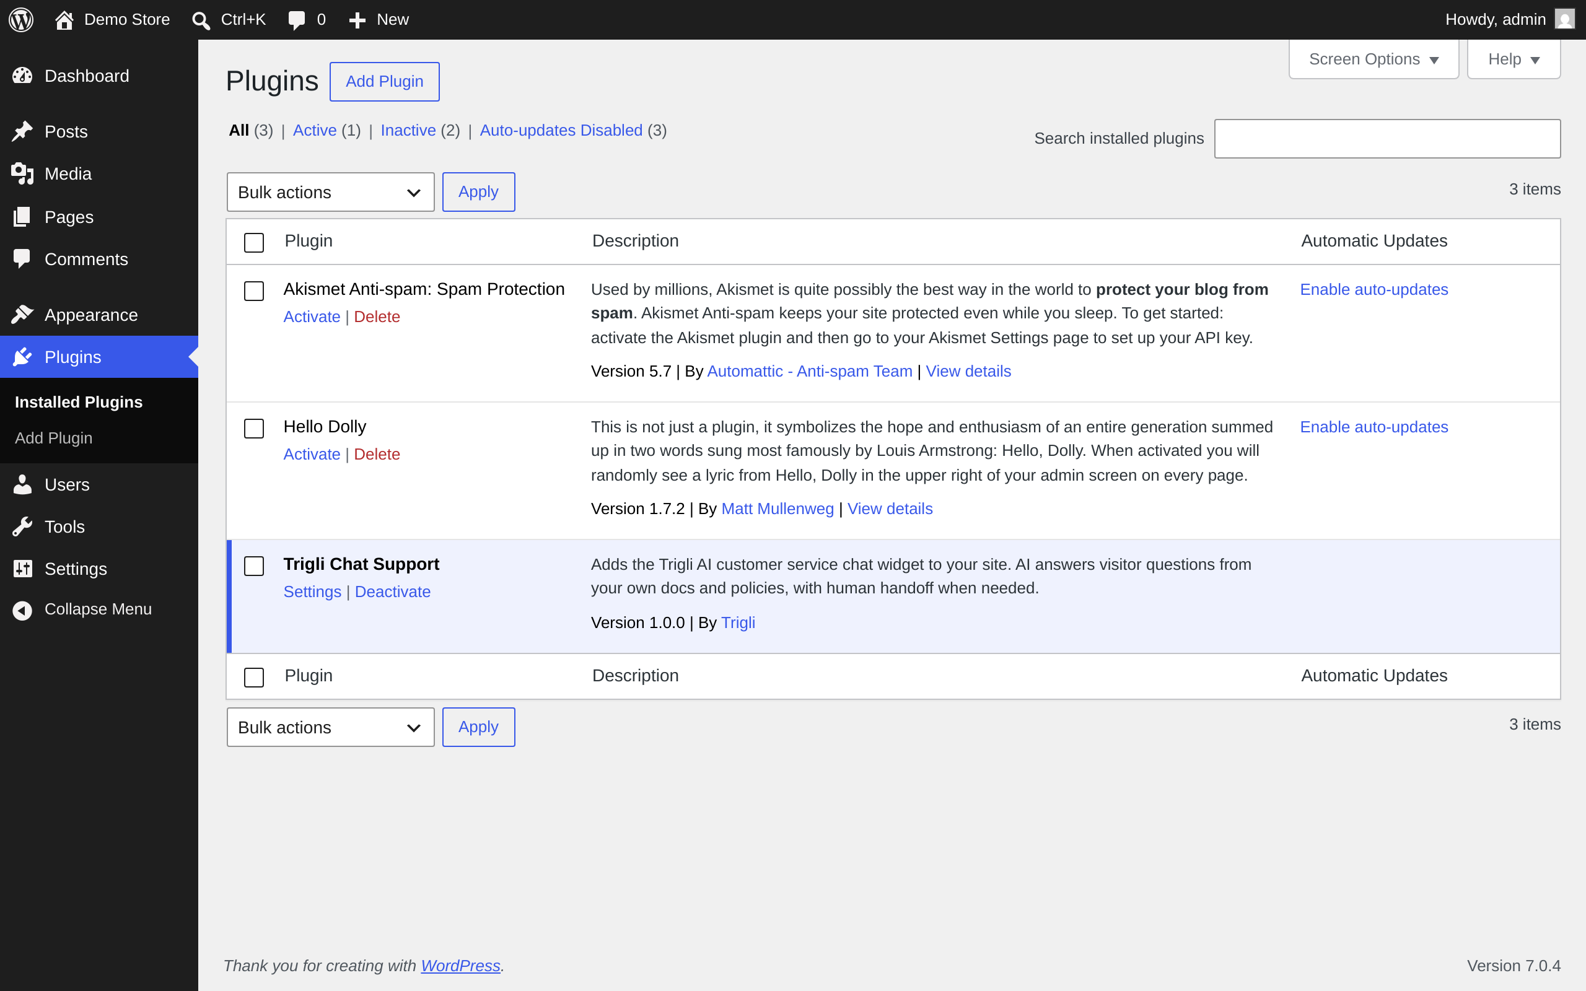Open the Media menu item
This screenshot has width=1586, height=991.
99,173
